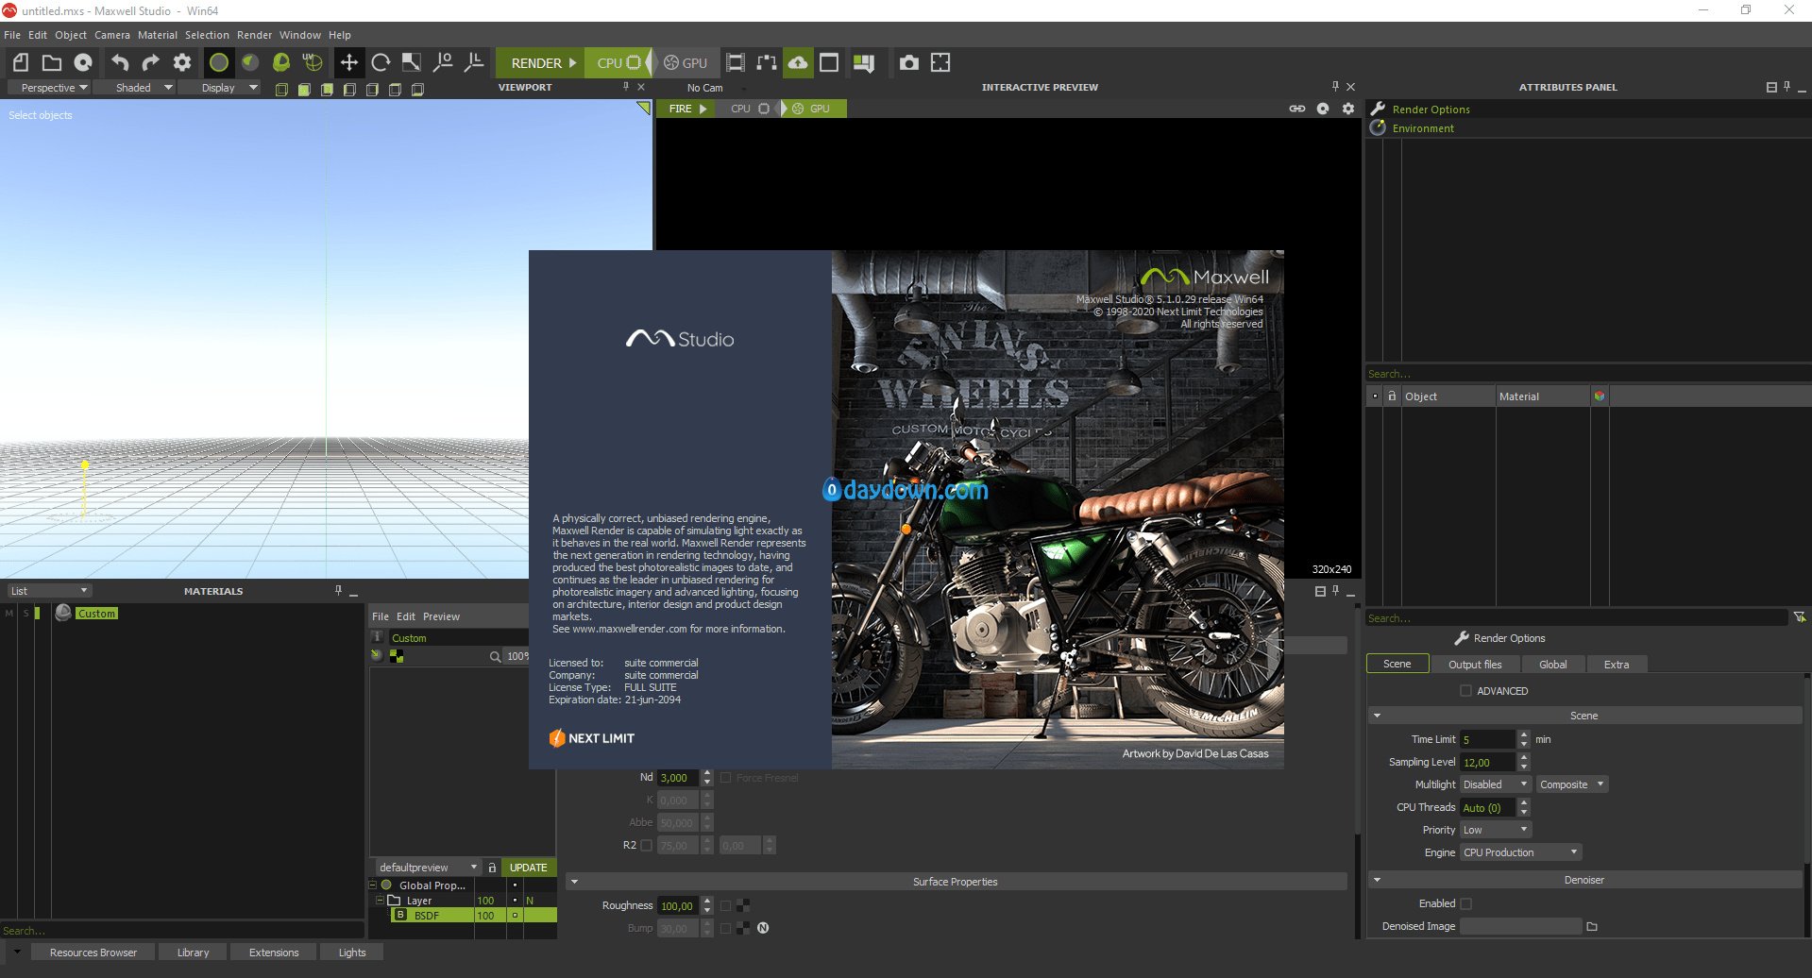1812x978 pixels.
Task: Click the film strip render region icon
Action: pyautogui.click(x=736, y=62)
